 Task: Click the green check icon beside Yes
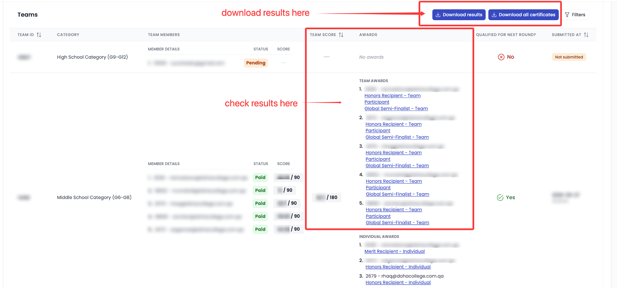[500, 198]
